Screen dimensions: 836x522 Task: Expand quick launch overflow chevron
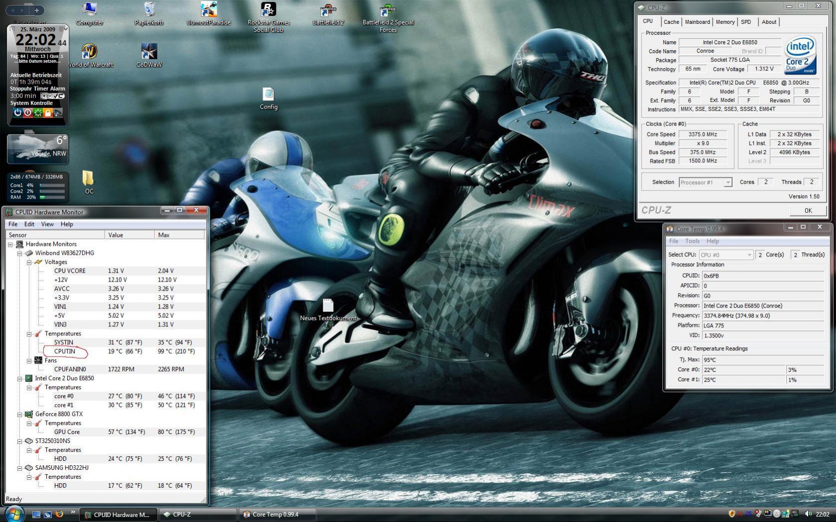73,512
